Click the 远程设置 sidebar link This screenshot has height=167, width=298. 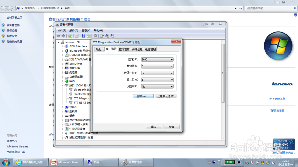[x=12, y=31]
